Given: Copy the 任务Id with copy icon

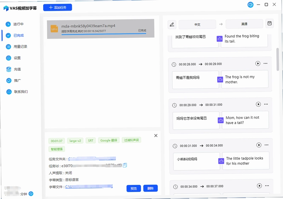Looking at the screenshot, I should [125, 165].
